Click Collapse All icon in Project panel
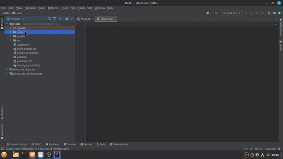 [60, 19]
